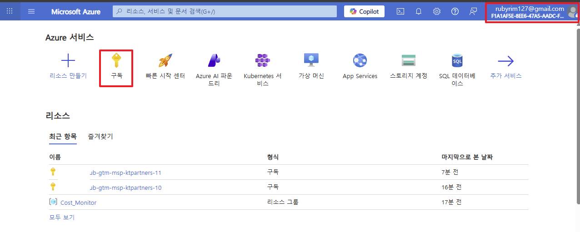Click 리소스 section heading
Viewport: 580px width, 232px height.
(58, 116)
